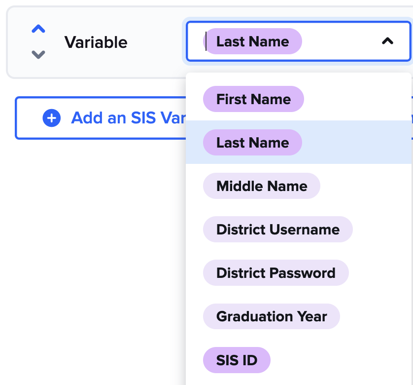Choose the highlighted Last Name option in the list
This screenshot has width=413, height=385.
252,143
